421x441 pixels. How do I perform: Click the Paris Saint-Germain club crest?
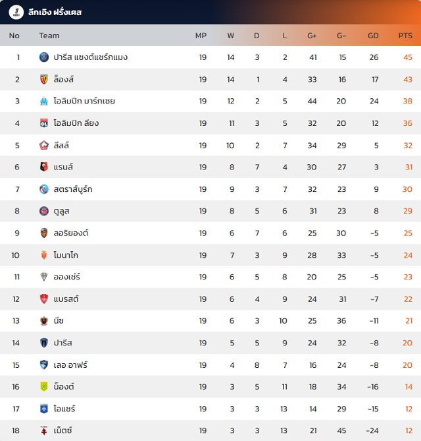[44, 57]
